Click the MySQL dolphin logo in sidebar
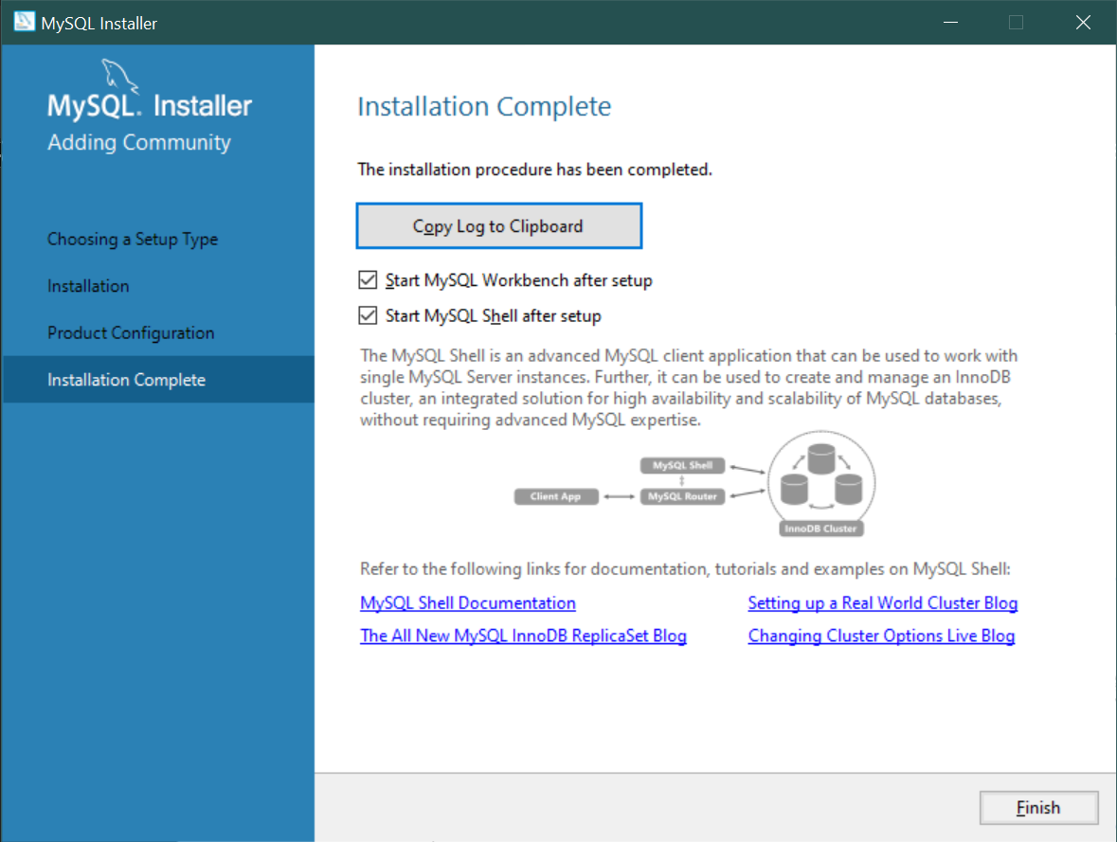1117x842 pixels. point(118,76)
